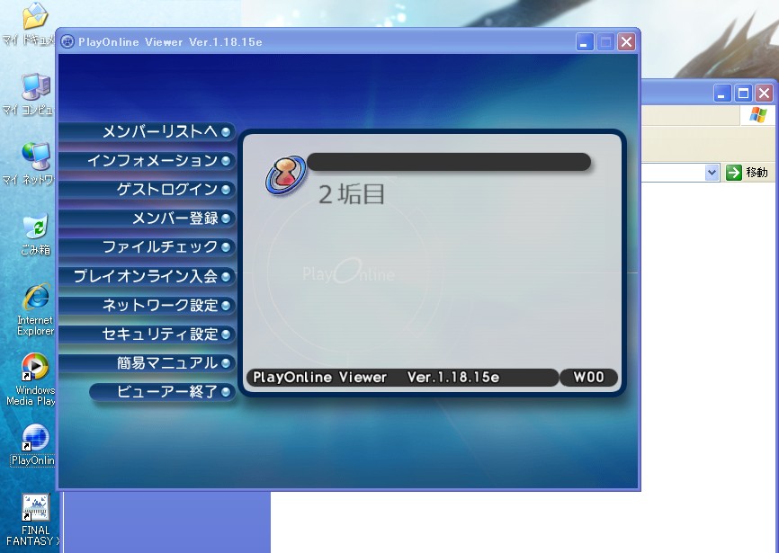Image resolution: width=779 pixels, height=553 pixels.
Task: Open セキュリティ設定 settings
Action: pos(159,334)
